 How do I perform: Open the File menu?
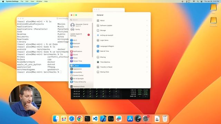(22, 1)
